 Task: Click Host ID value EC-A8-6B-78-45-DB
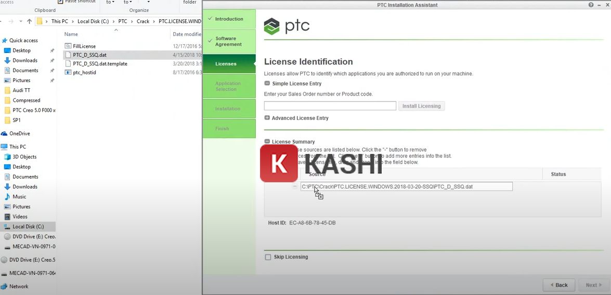pyautogui.click(x=313, y=223)
